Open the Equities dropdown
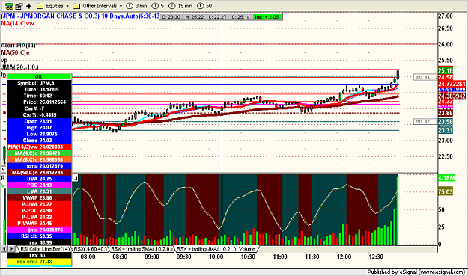The image size is (468, 276). click(67, 6)
